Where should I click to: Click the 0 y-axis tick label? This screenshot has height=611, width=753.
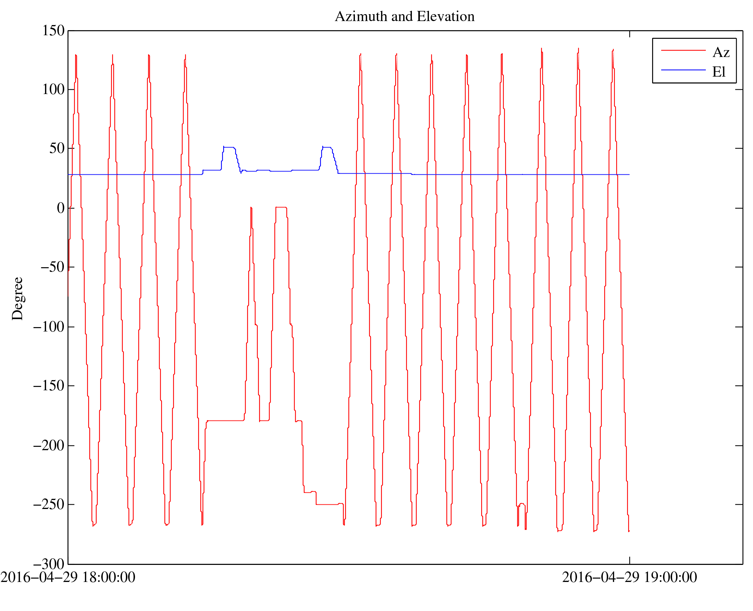[61, 208]
